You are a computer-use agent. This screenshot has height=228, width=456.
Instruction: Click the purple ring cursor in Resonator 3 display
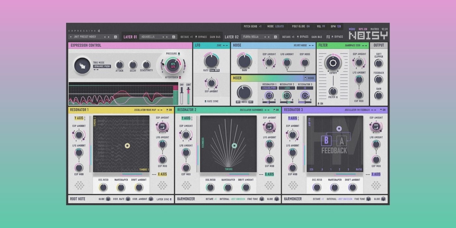pyautogui.click(x=339, y=129)
